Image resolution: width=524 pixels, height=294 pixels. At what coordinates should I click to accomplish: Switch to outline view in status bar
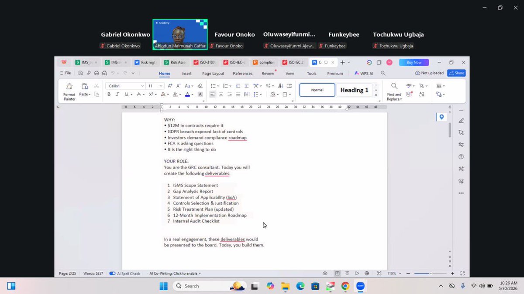(347, 274)
